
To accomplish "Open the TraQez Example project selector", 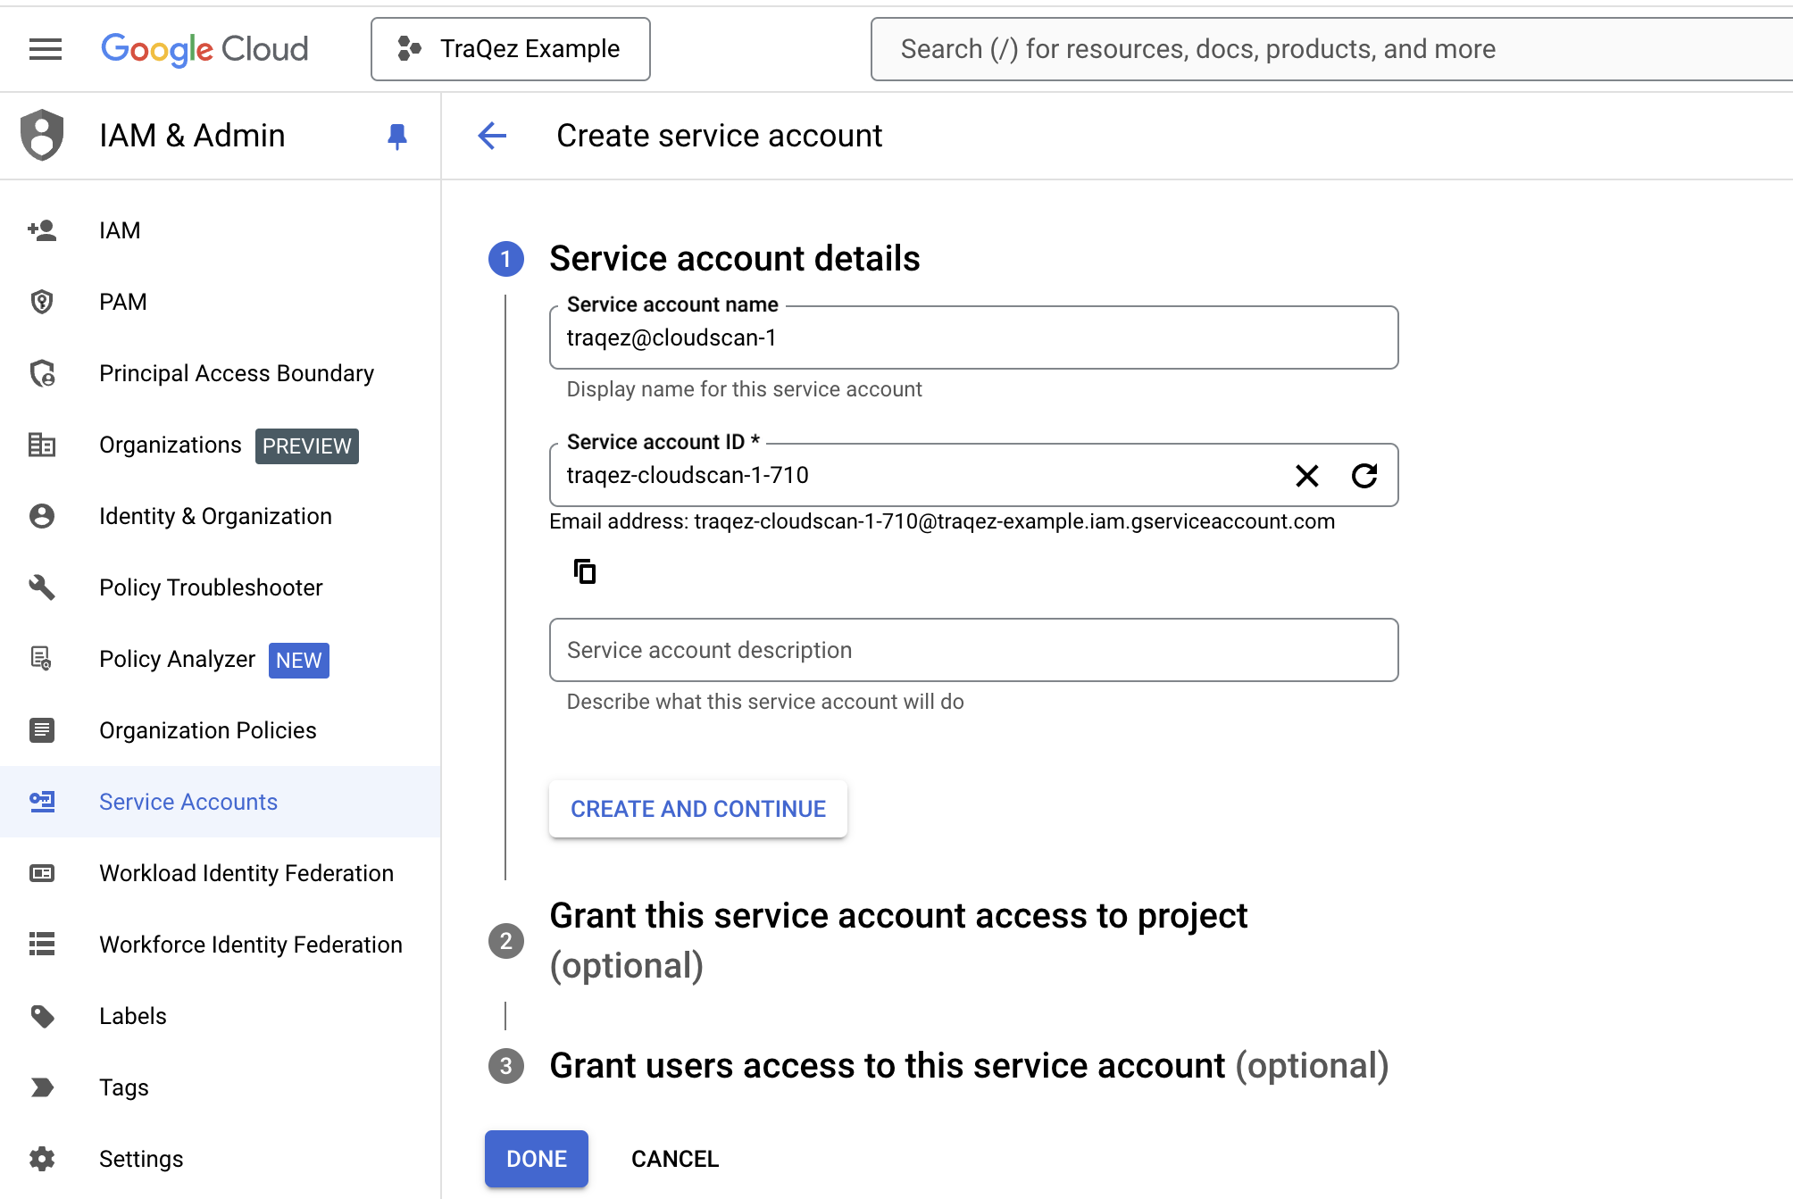I will click(510, 48).
